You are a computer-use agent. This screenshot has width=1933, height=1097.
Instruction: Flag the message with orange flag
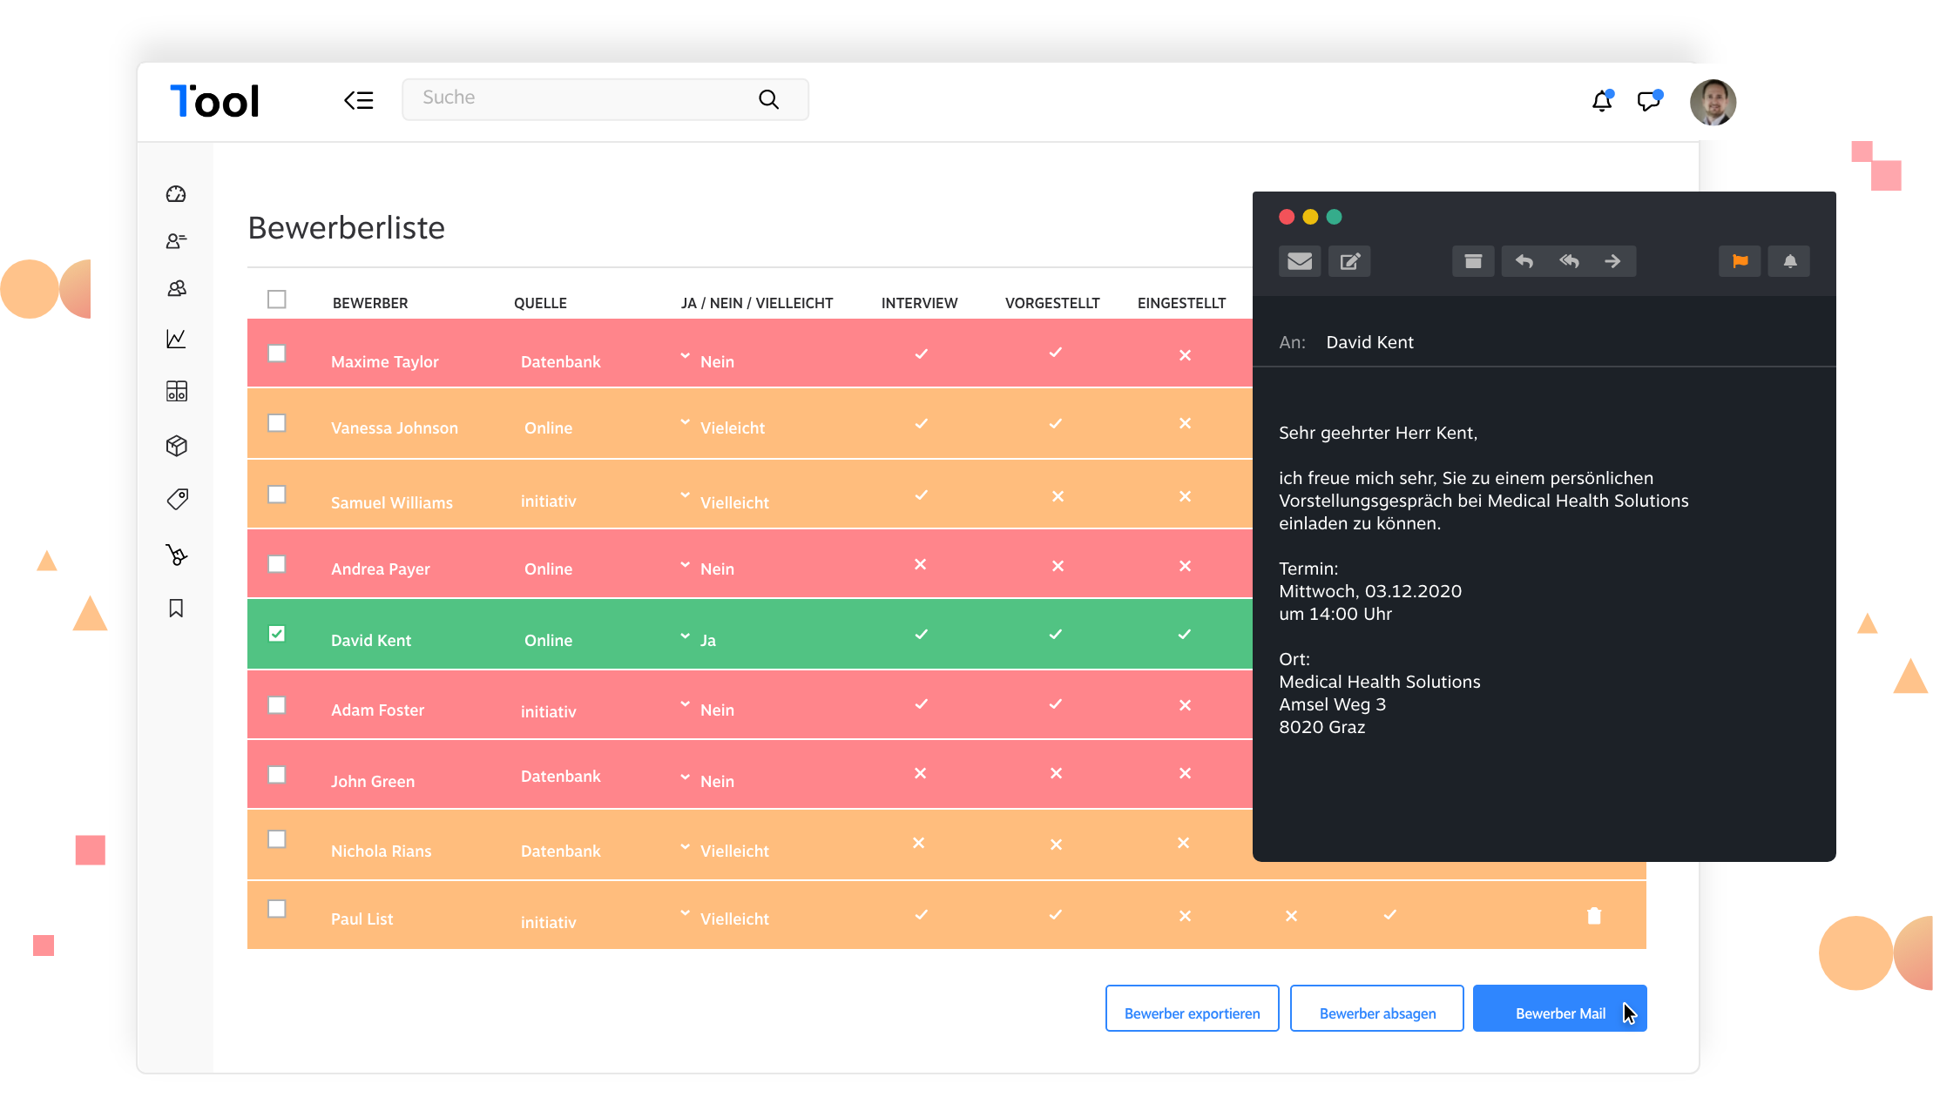tap(1740, 261)
